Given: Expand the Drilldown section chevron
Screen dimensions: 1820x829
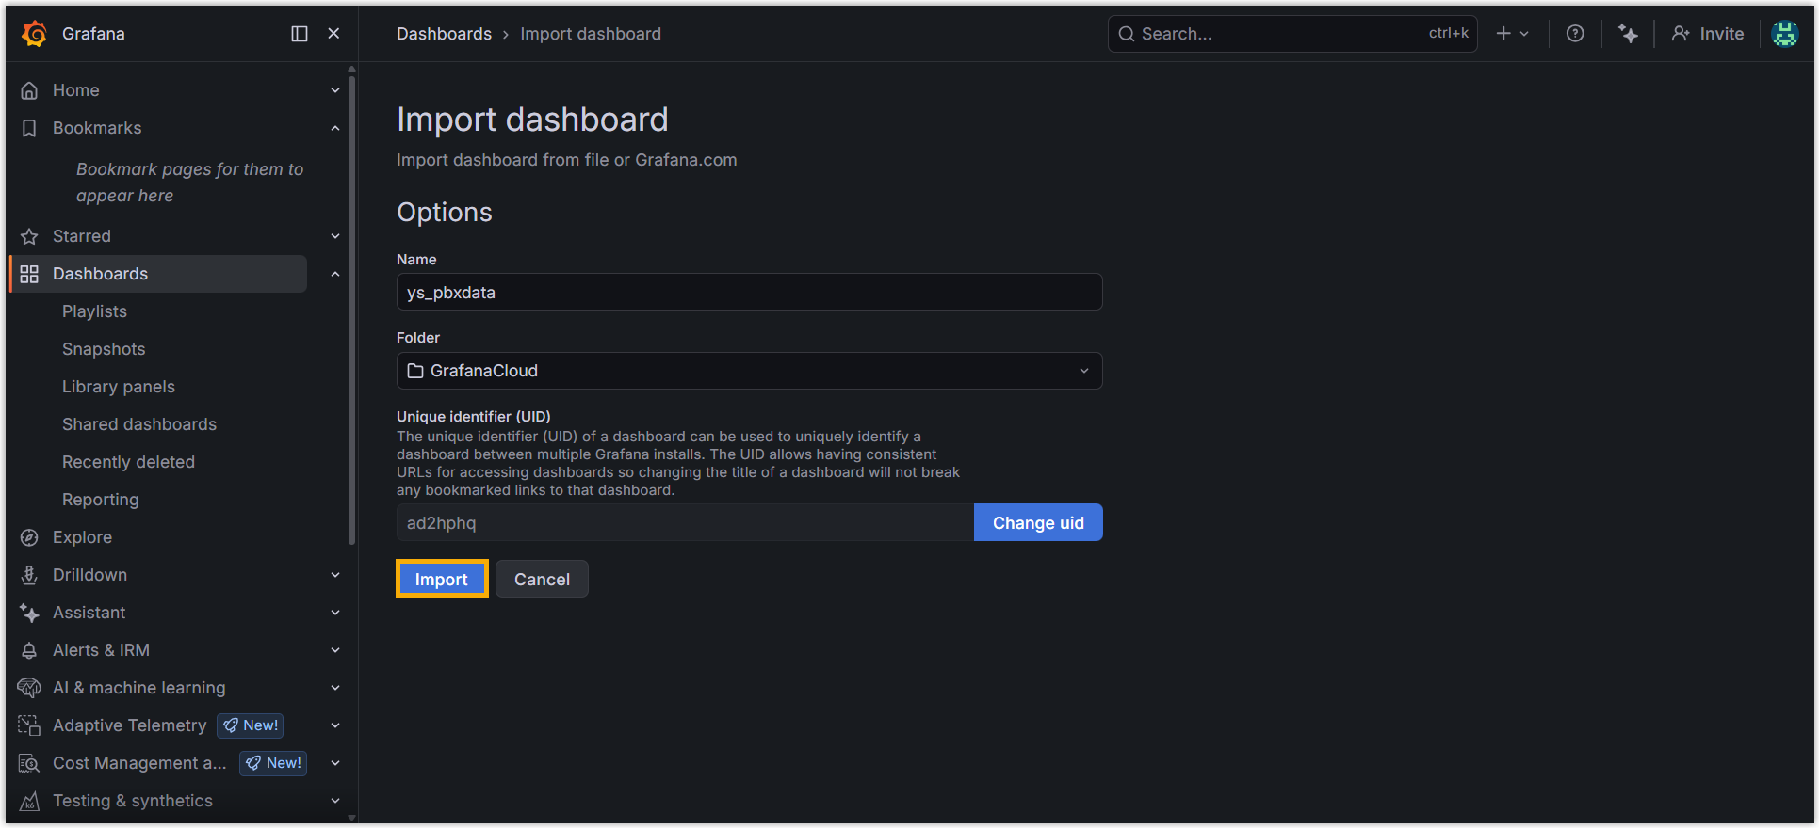Looking at the screenshot, I should pos(335,575).
